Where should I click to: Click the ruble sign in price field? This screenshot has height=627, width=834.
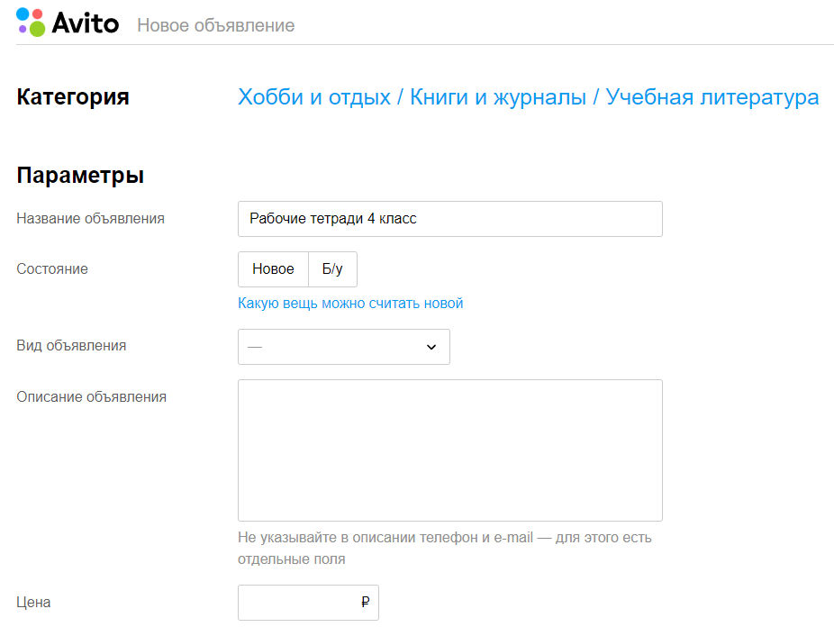point(365,603)
